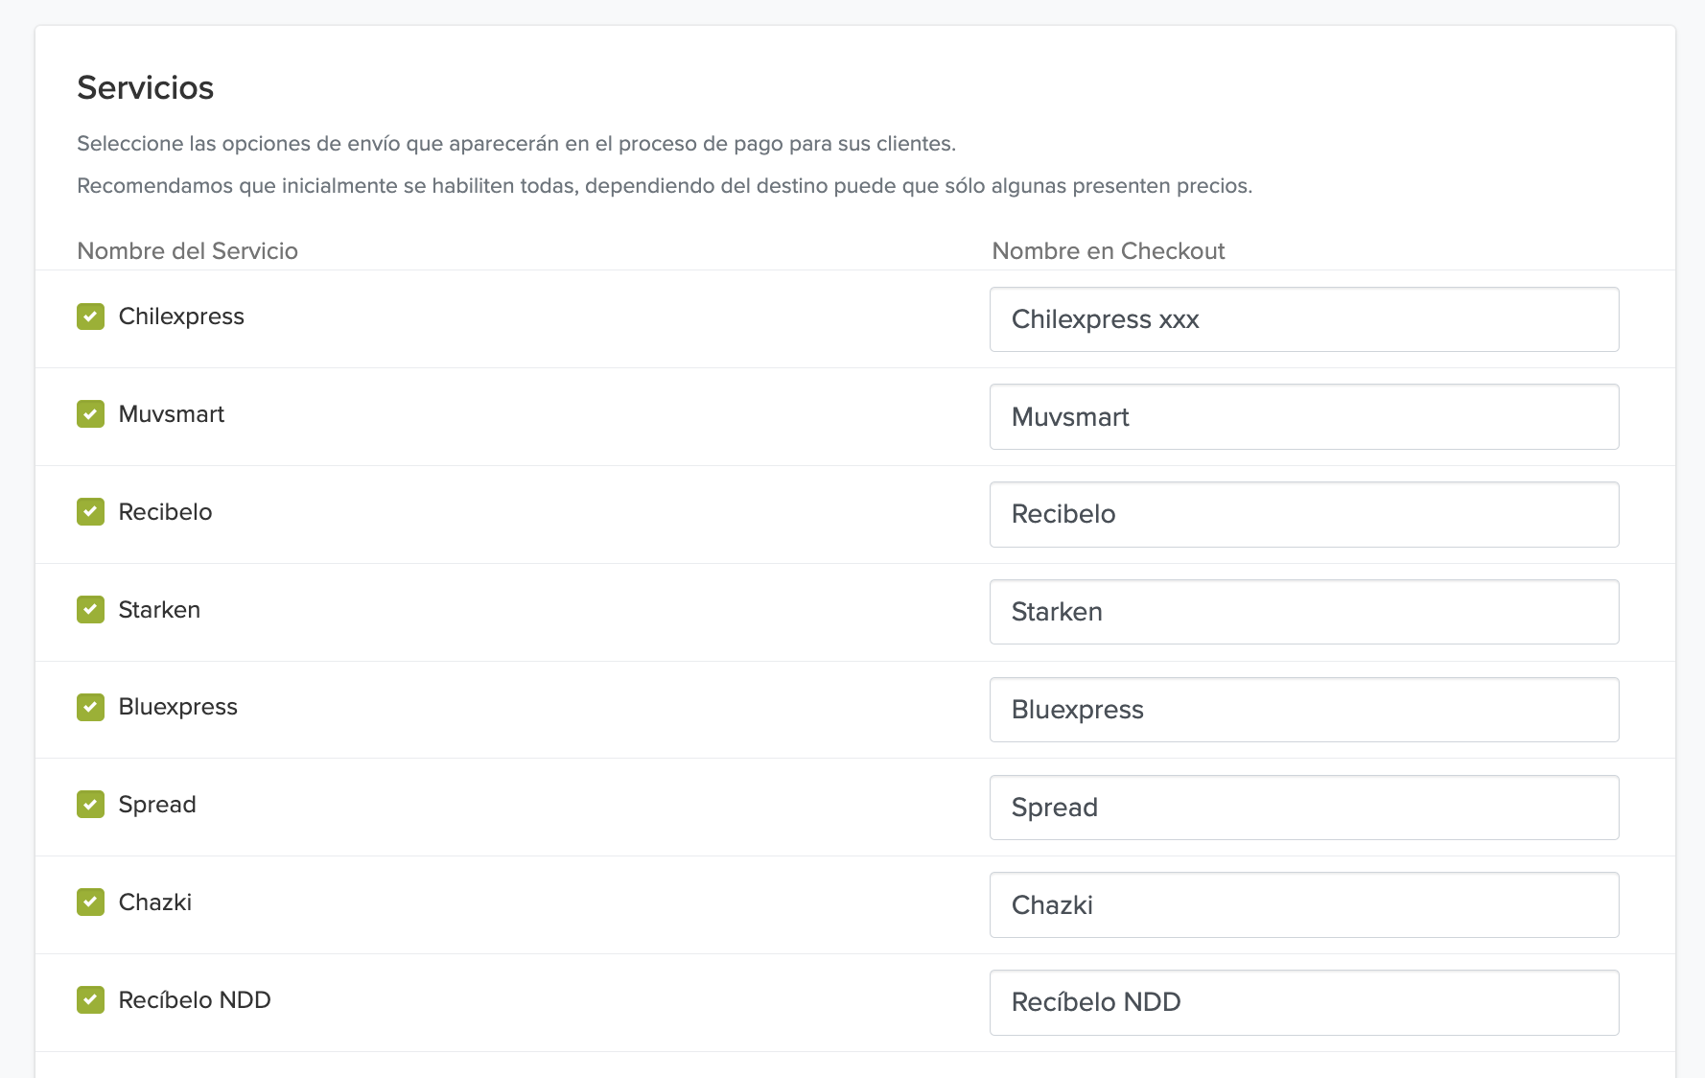Uncheck the Chazki checkbox
Viewport: 1705px width, 1078px height.
[90, 902]
